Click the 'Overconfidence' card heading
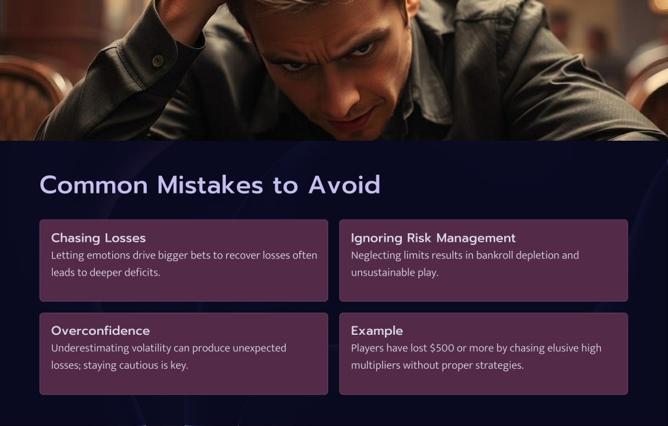 coord(100,331)
